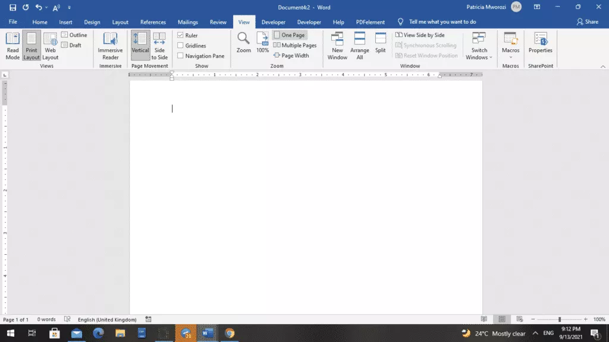Switch to Web Layout view

tap(50, 46)
